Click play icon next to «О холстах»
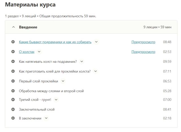Viewport: 181px width, 132px height. point(13,52)
